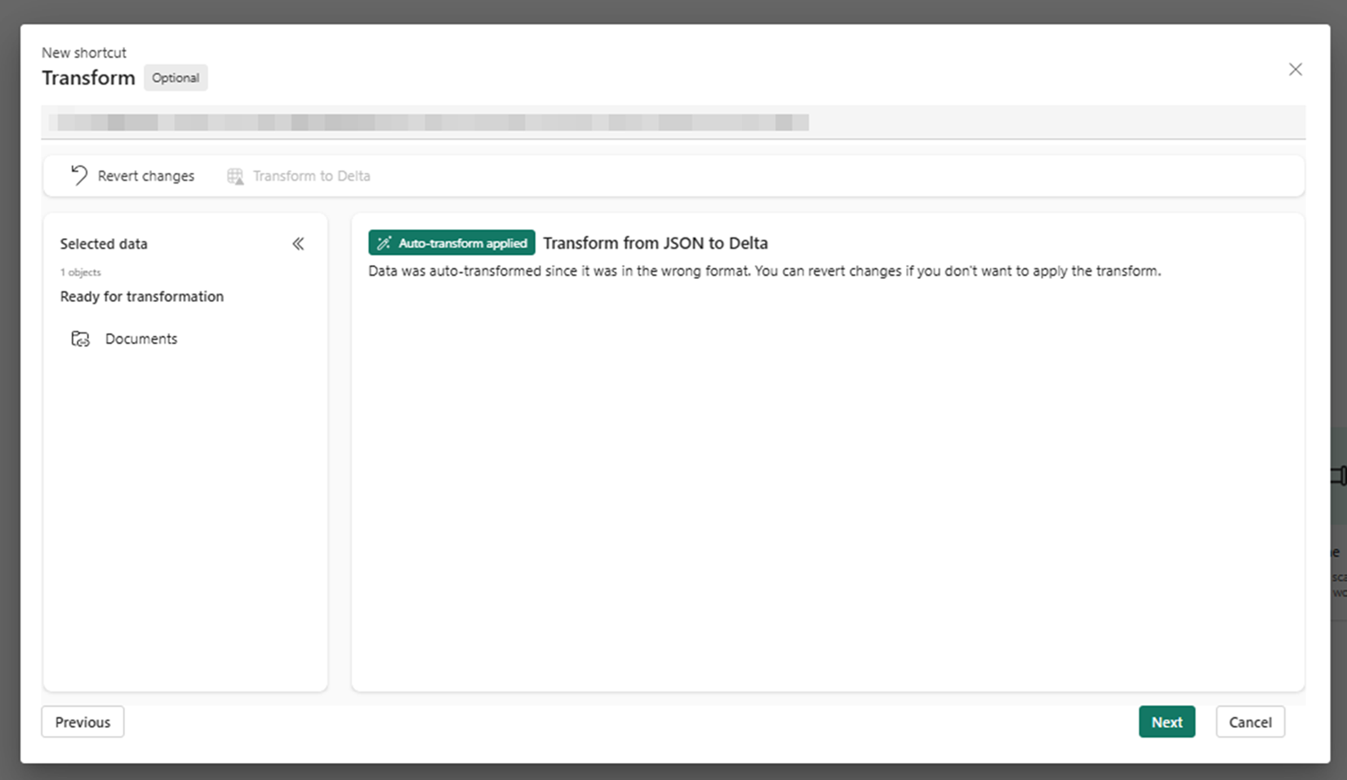This screenshot has height=780, width=1347.
Task: Close the New shortcut dialog
Action: tap(1295, 69)
